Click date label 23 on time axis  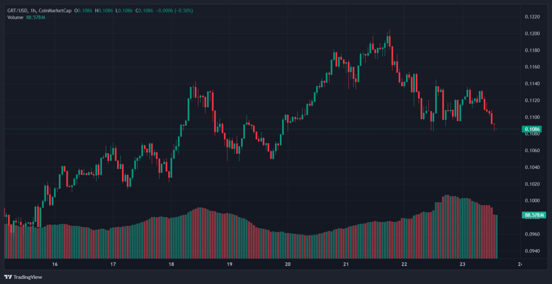pyautogui.click(x=462, y=264)
